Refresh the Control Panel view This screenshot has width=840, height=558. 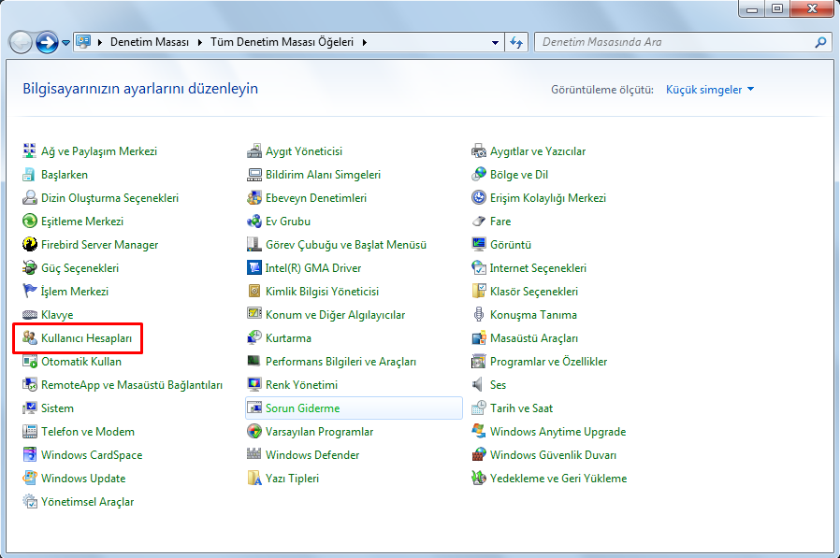click(x=516, y=42)
